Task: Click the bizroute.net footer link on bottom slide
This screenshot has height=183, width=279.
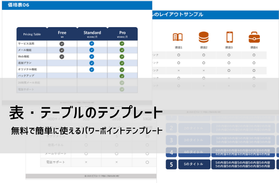Action: pos(102,176)
